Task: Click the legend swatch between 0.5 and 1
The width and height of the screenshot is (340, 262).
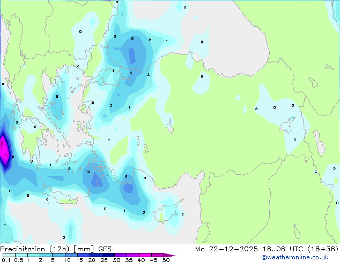Action: pyautogui.click(x=21, y=255)
